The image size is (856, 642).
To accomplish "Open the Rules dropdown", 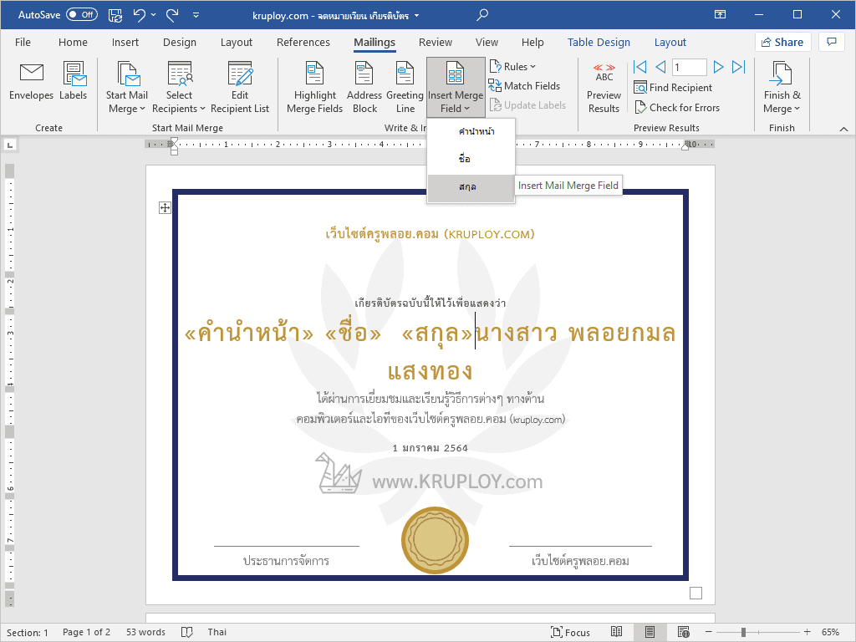I will [513, 67].
